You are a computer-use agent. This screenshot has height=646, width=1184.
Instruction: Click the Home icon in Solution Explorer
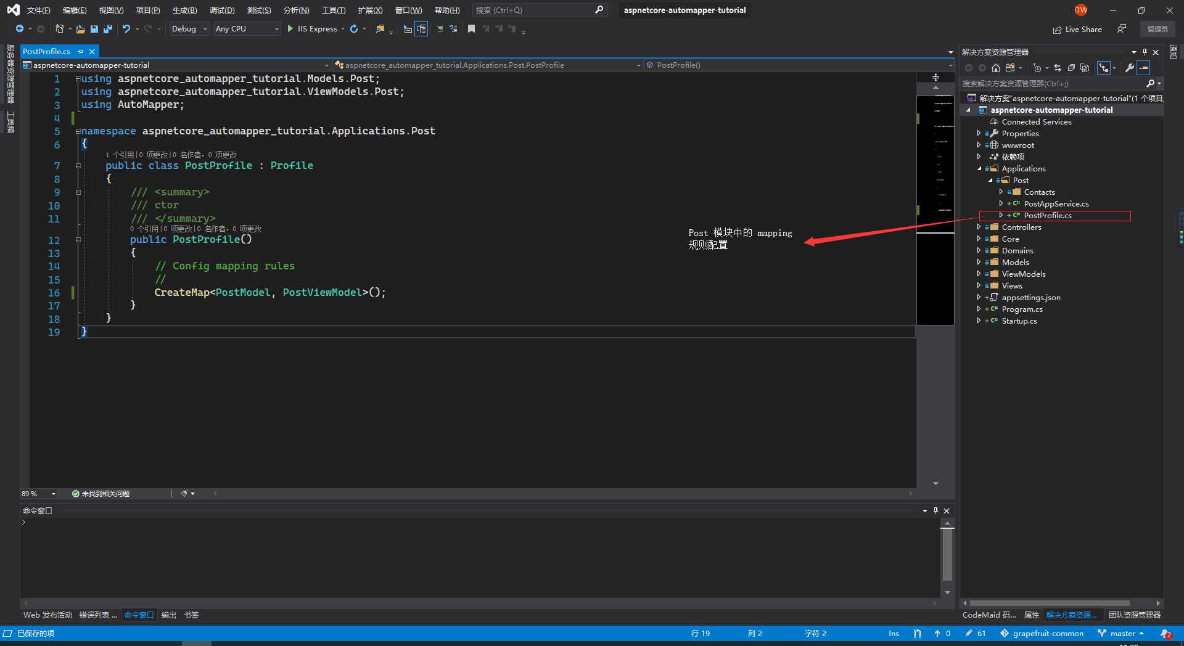click(996, 68)
